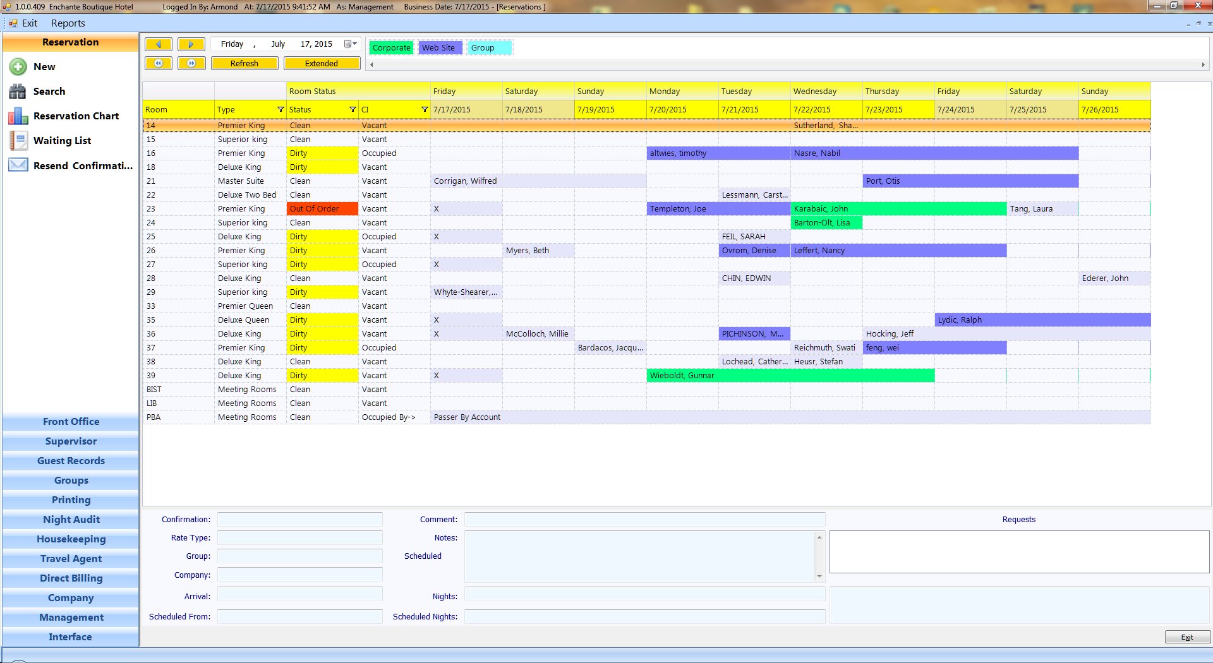Jump forward a week with double-right arrow

[191, 63]
